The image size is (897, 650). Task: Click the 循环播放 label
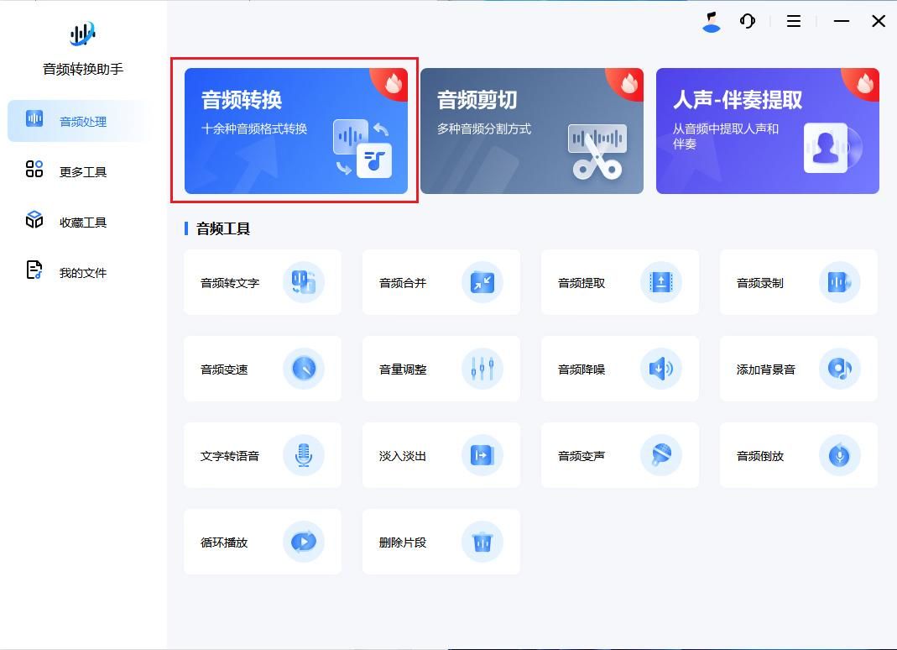click(x=224, y=543)
